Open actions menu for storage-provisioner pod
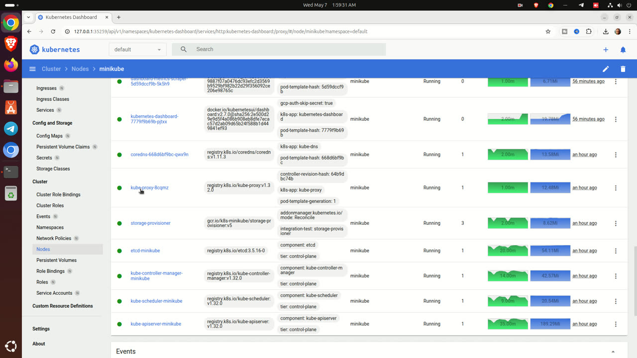 (616, 223)
